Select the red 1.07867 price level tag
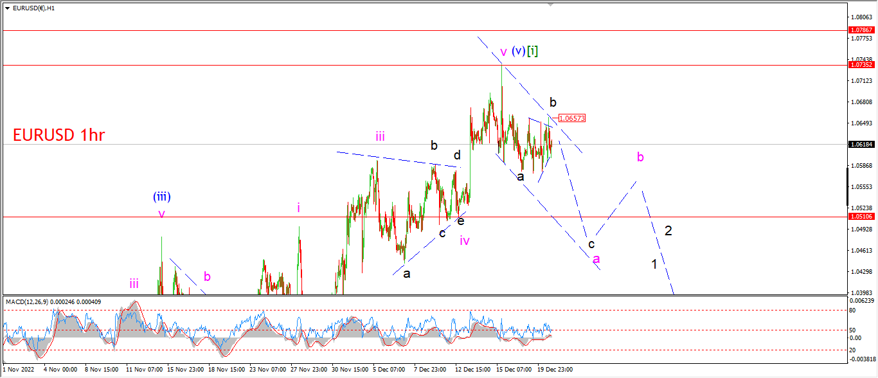Screen dimensions: 878x378 [861, 30]
